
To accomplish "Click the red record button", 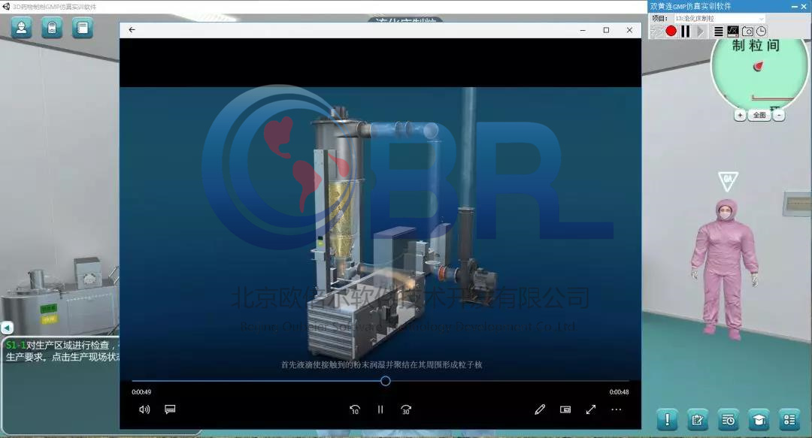I will click(x=671, y=31).
